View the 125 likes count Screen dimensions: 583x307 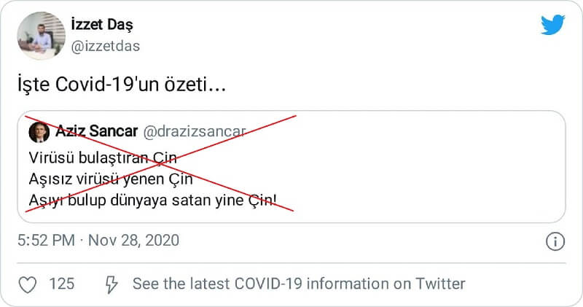tap(62, 284)
